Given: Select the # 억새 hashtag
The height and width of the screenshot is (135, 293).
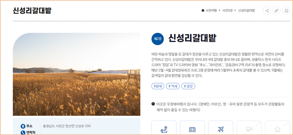Looking at the screenshot, I should [x=173, y=86].
